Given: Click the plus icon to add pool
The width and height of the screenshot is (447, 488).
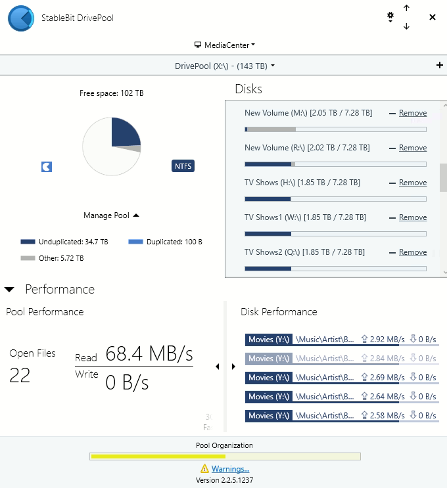Looking at the screenshot, I should [440, 65].
